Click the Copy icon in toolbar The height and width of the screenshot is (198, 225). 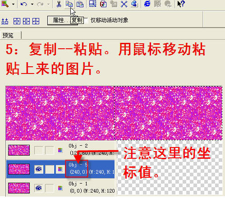[x=69, y=4]
